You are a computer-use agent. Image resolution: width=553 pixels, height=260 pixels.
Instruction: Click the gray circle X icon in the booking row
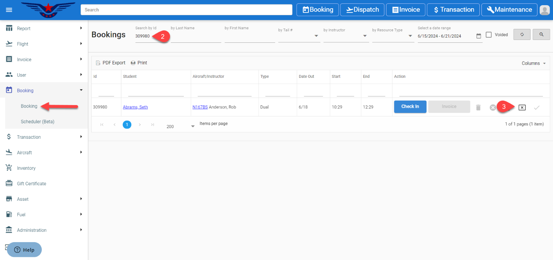(493, 107)
